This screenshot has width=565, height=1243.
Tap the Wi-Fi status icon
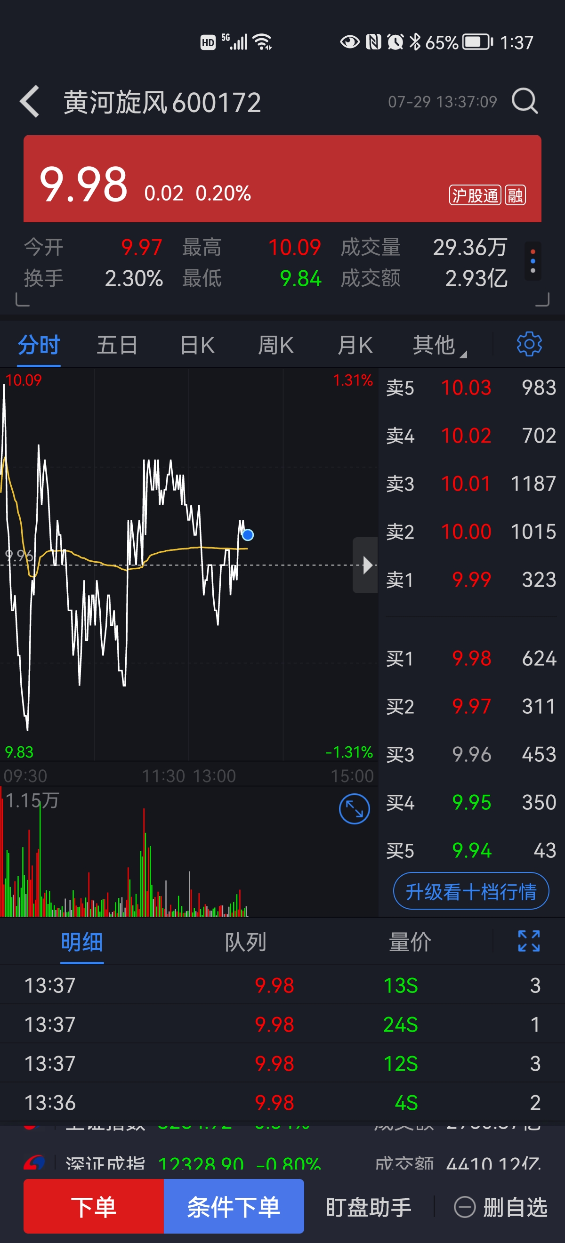[x=262, y=42]
